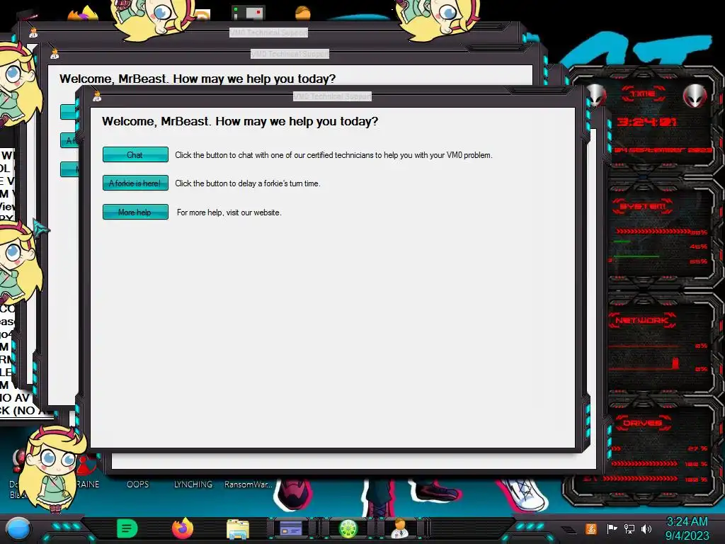This screenshot has height=544, width=725.
Task: Show hidden tray icons
Action: pos(569,530)
